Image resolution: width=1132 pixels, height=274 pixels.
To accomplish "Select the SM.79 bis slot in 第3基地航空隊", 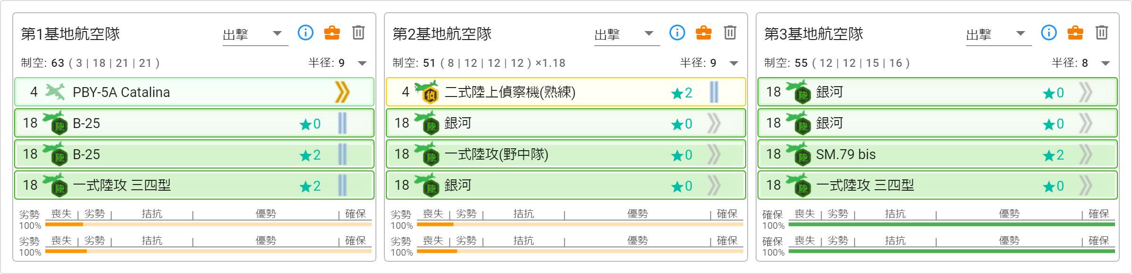I will click(x=937, y=154).
